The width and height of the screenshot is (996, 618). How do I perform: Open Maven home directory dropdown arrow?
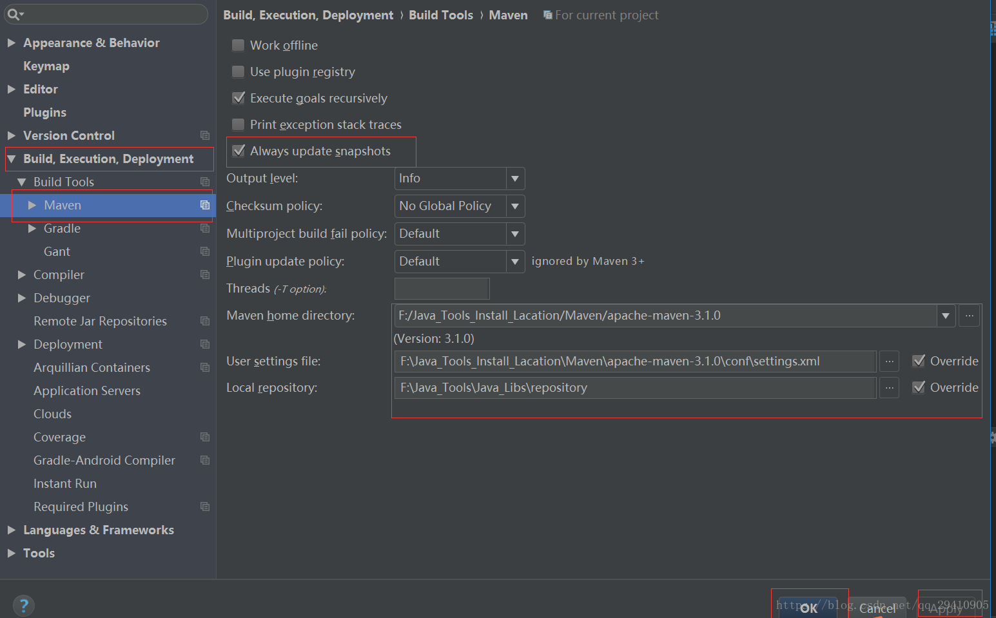(x=946, y=316)
